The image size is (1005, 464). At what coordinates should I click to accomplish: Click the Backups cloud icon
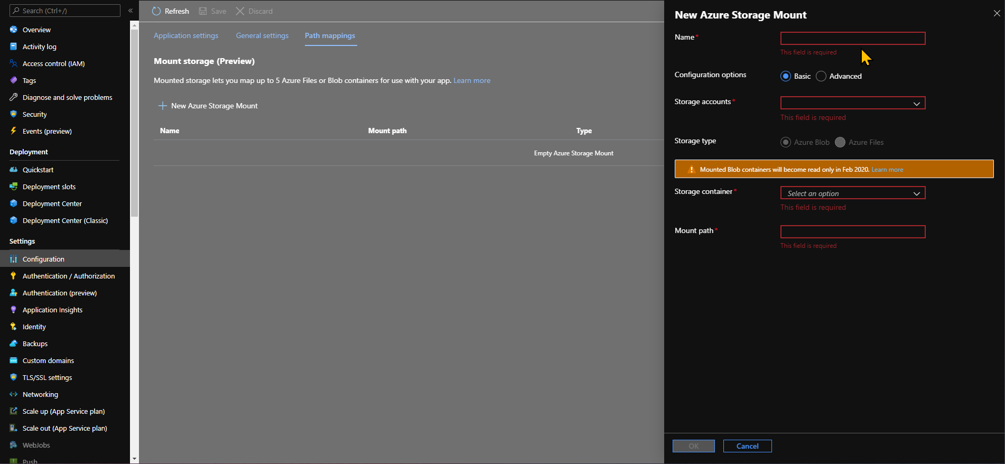pyautogui.click(x=14, y=344)
